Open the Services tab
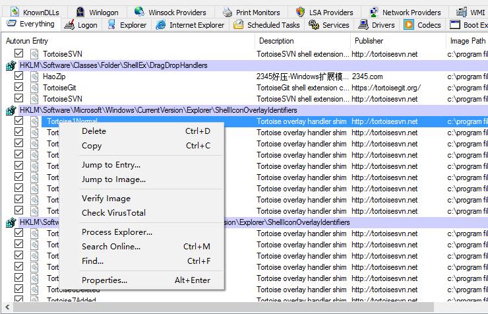 (x=329, y=24)
